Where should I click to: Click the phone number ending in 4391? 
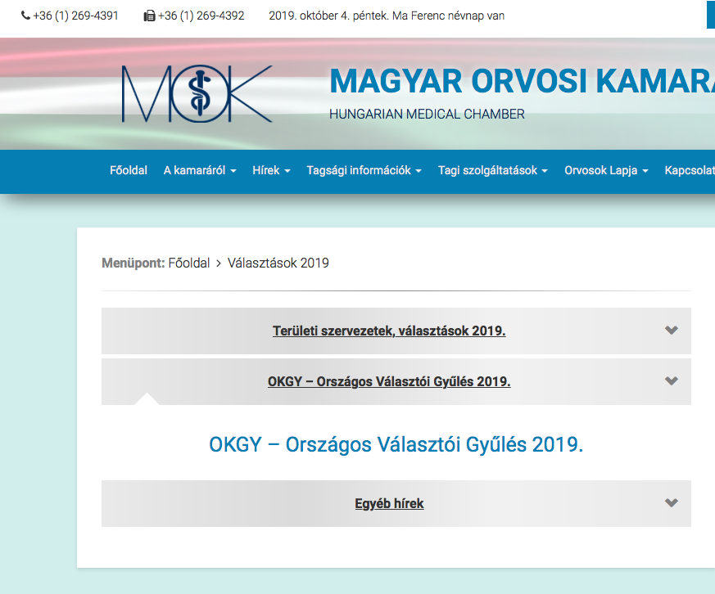click(x=75, y=16)
